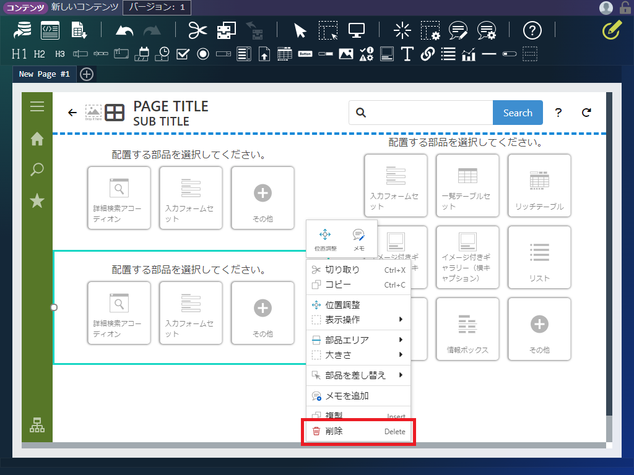This screenshot has height=475, width=634.
Task: Click the database export icon
Action: point(23,30)
